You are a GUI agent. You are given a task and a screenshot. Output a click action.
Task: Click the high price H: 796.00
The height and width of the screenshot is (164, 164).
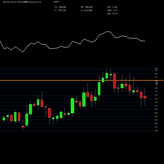tap(87, 7)
